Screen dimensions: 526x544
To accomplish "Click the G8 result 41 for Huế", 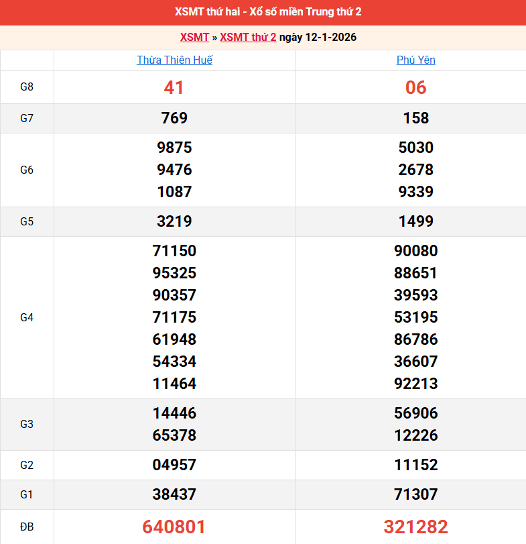I will [x=174, y=88].
